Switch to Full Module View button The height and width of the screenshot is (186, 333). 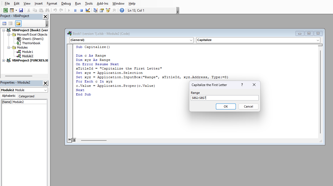click(x=74, y=140)
